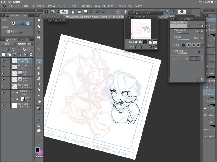
Task: Select the Eraser tool in toolbox
Action: 39,79
